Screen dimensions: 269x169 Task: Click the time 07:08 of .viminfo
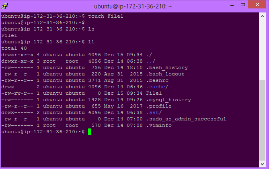[135, 125]
